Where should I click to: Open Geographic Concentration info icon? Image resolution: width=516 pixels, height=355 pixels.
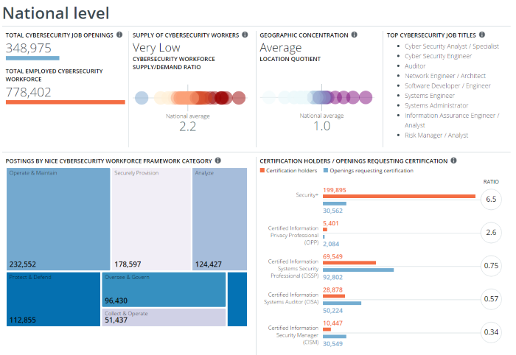[355, 35]
